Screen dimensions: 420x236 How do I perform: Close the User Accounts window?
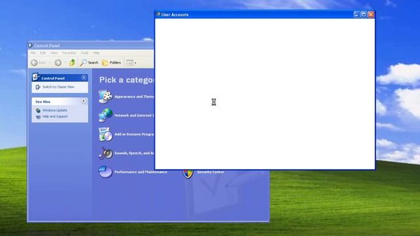click(371, 14)
